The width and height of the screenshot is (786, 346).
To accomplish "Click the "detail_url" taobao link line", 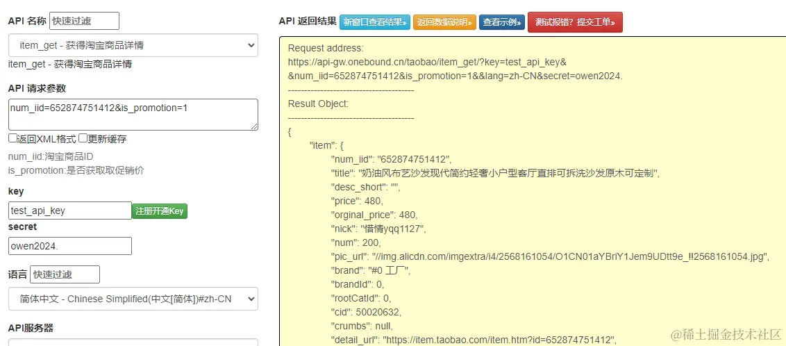I will pos(474,340).
